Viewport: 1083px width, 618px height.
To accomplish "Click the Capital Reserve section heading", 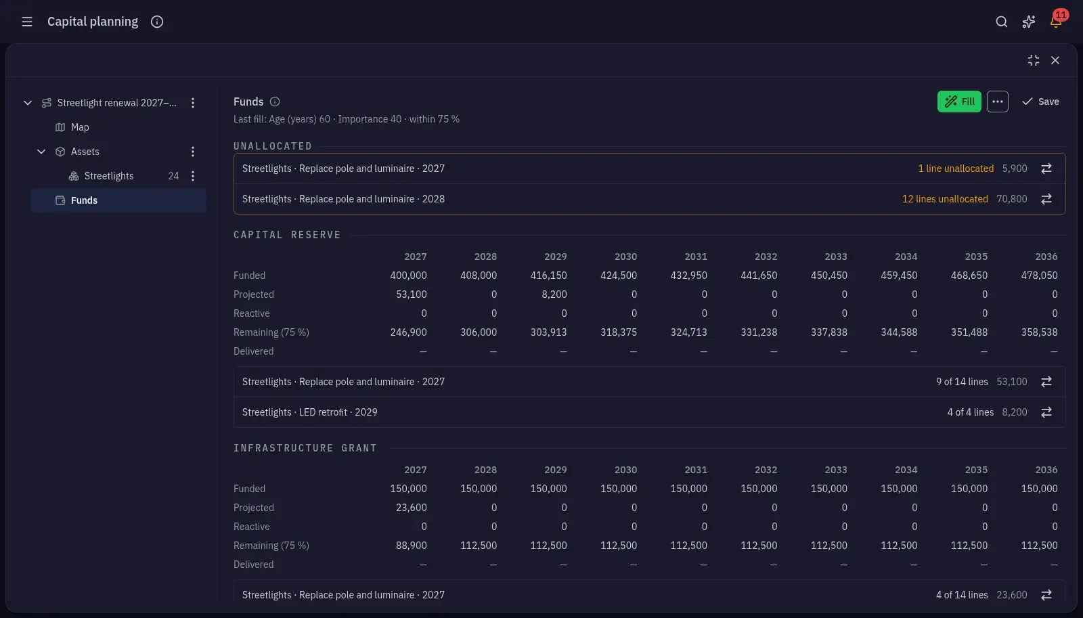I will click(287, 235).
